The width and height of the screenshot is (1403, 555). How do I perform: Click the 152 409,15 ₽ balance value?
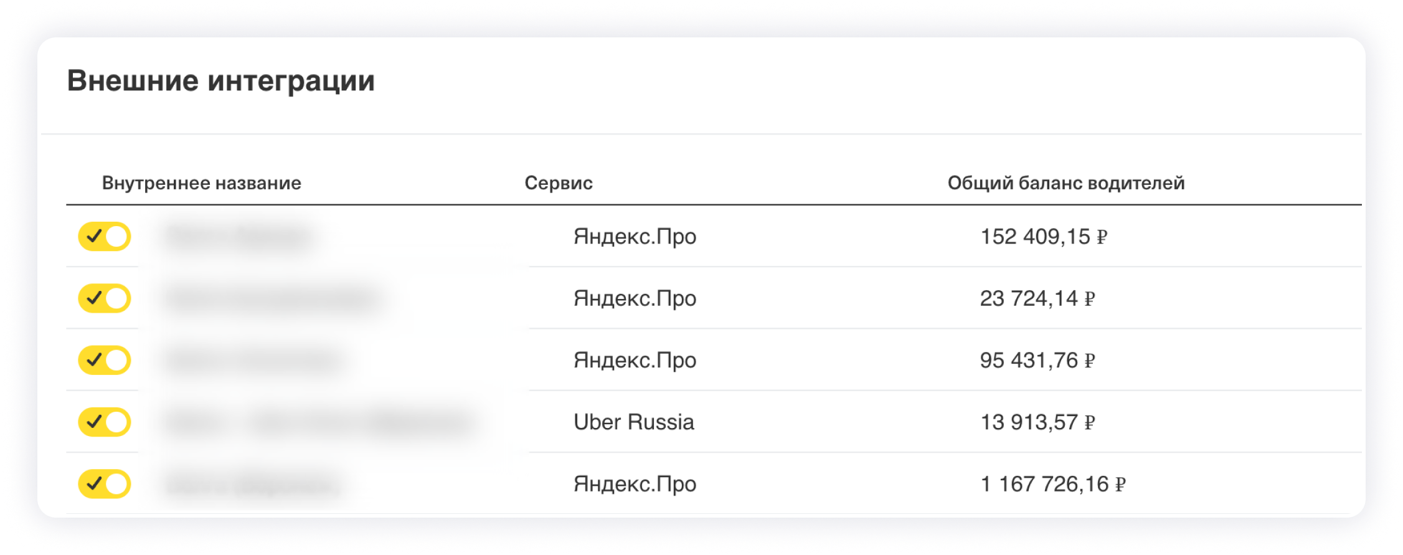(1043, 237)
